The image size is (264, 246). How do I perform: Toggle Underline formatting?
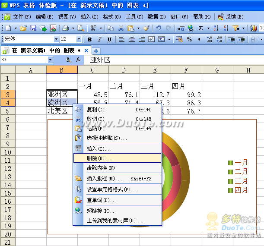tap(109, 39)
